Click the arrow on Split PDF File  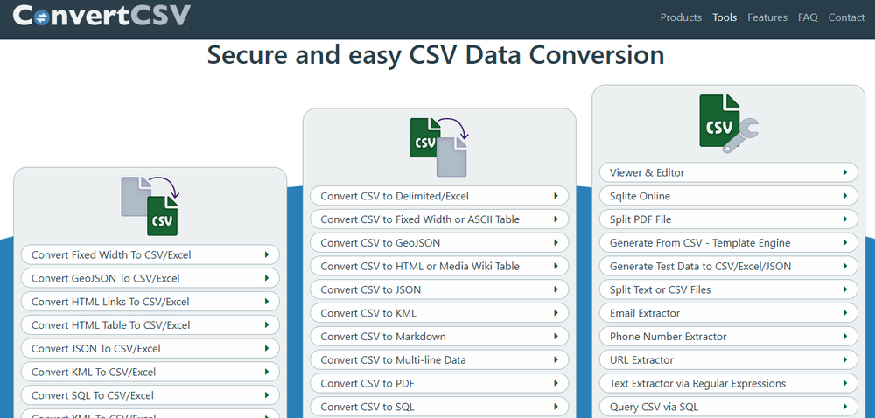(845, 219)
